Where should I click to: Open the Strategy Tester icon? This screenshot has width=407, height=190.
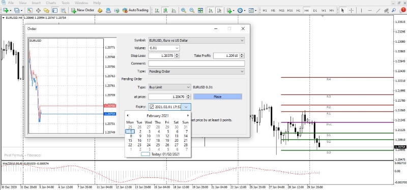pyautogui.click(x=63, y=10)
